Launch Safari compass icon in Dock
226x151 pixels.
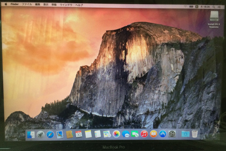click(50, 135)
